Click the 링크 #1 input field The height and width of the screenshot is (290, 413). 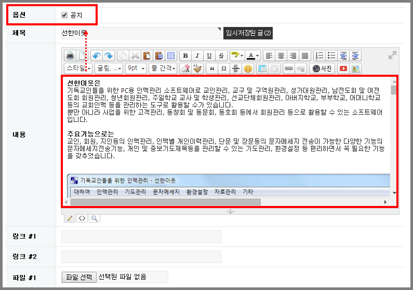click(x=141, y=237)
